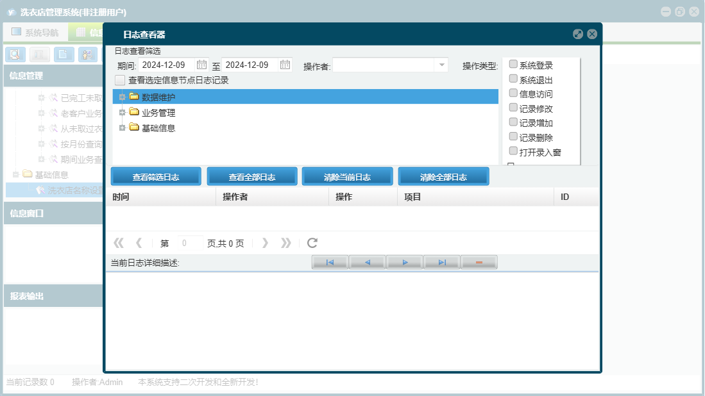Refresh the log list
Viewport: 705px width, 396px height.
click(x=312, y=243)
